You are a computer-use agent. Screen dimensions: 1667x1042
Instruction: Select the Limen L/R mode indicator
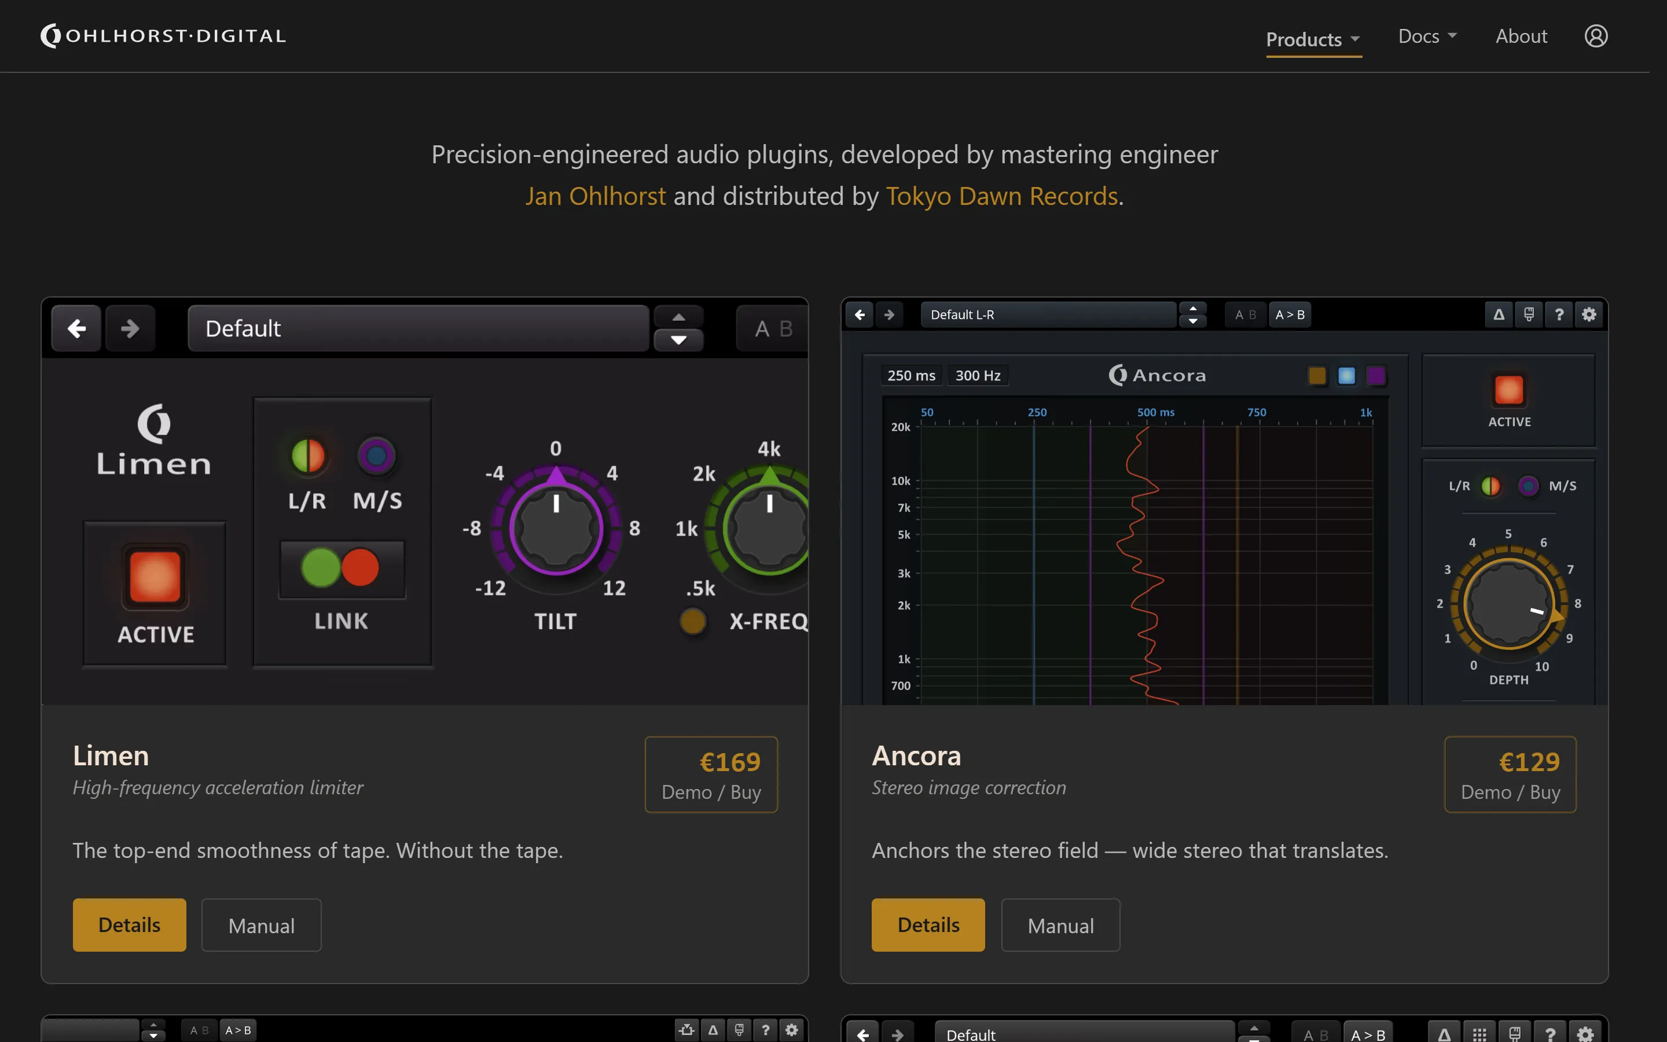[308, 456]
